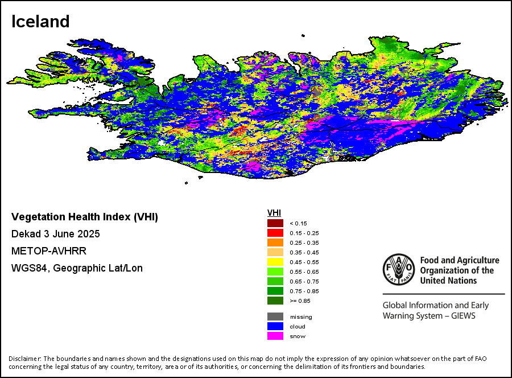512x378 pixels.
Task: Click the WGS84, Geographic Lat/Lon text
Action: click(77, 268)
